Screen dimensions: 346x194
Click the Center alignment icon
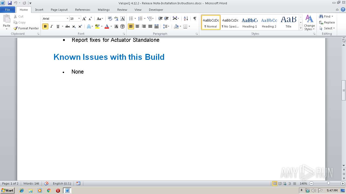(x=137, y=26)
